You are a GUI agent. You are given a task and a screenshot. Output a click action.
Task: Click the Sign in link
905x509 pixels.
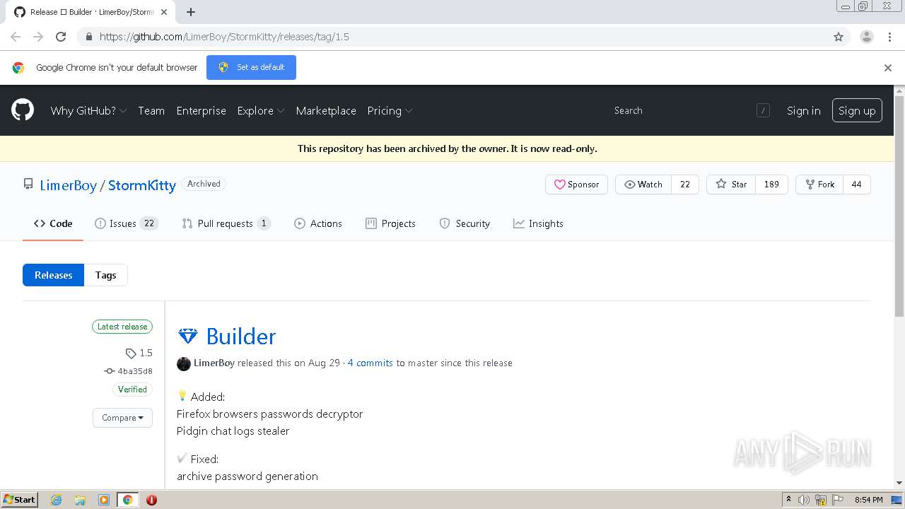[803, 110]
